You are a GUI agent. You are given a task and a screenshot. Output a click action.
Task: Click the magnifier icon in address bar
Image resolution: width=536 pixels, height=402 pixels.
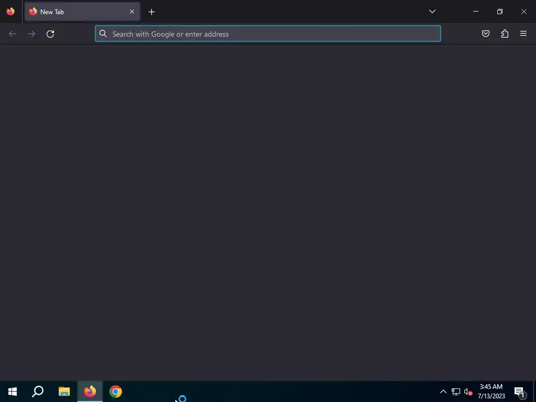pyautogui.click(x=103, y=33)
